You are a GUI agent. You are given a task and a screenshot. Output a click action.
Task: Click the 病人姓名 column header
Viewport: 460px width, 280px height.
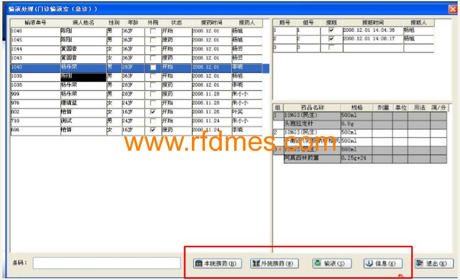click(x=83, y=23)
